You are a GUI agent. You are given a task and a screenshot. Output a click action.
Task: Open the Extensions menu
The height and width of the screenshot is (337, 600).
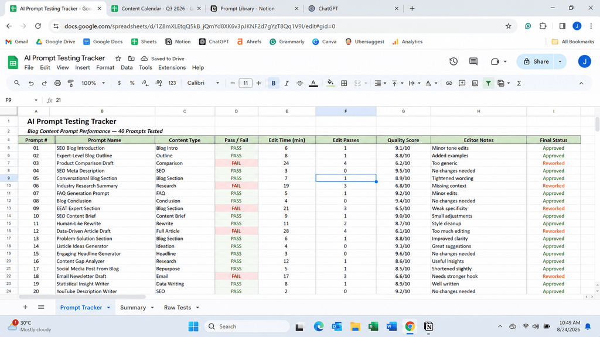172,68
